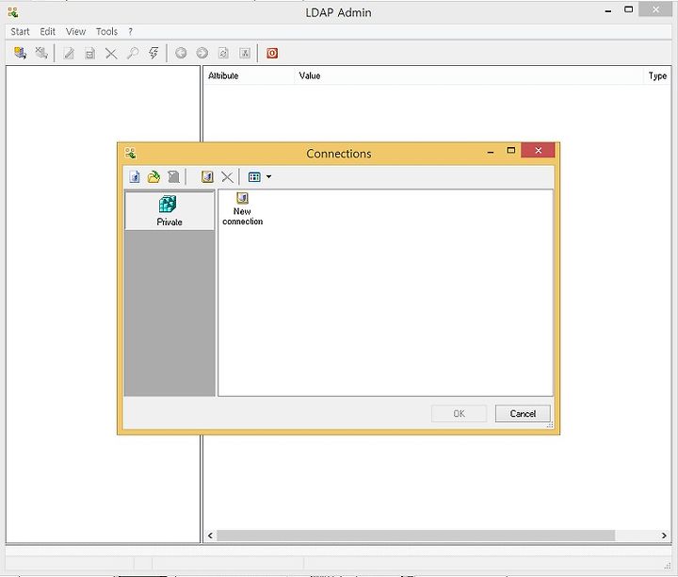Click the Open storage folder icon in Connections

(x=153, y=176)
